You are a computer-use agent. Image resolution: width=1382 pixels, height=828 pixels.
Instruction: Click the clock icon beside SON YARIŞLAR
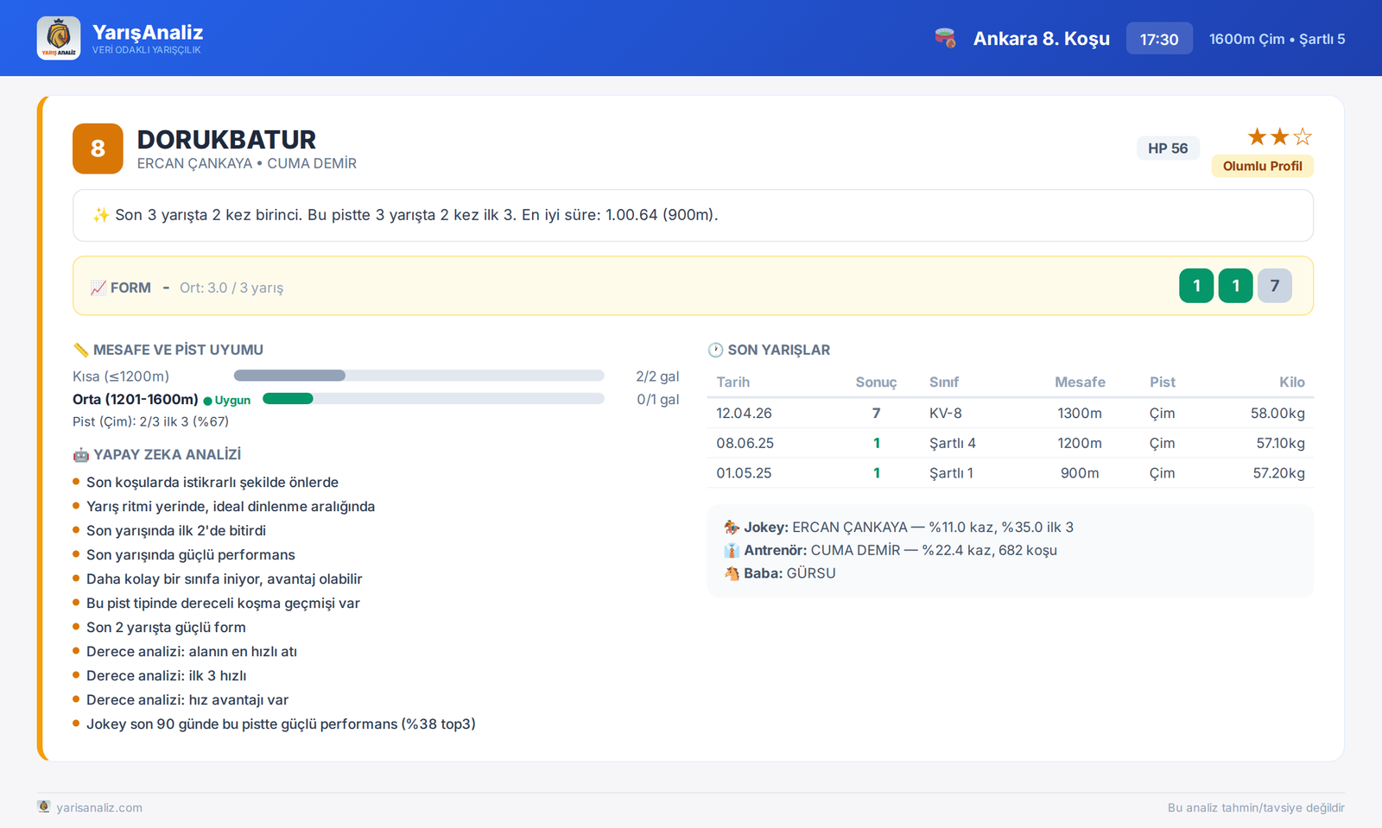(715, 350)
